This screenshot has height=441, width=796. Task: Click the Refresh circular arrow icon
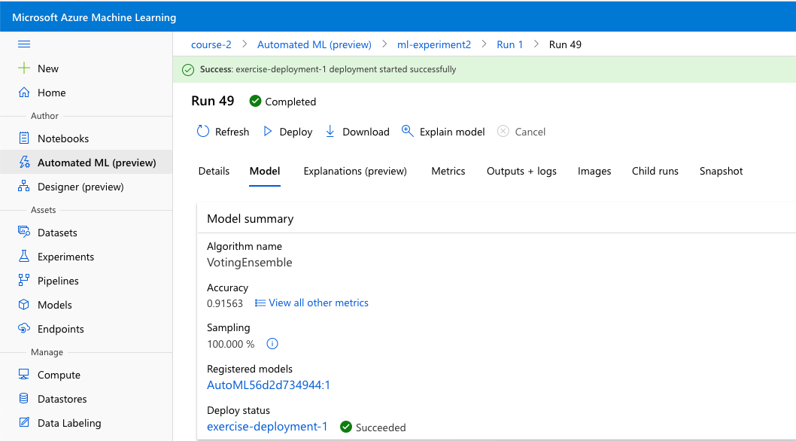(202, 131)
